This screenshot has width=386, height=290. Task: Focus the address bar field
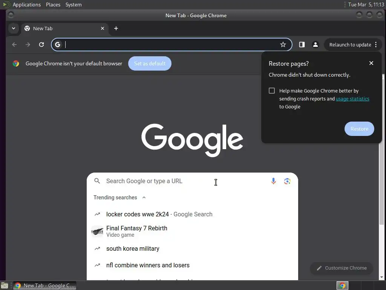point(172,45)
